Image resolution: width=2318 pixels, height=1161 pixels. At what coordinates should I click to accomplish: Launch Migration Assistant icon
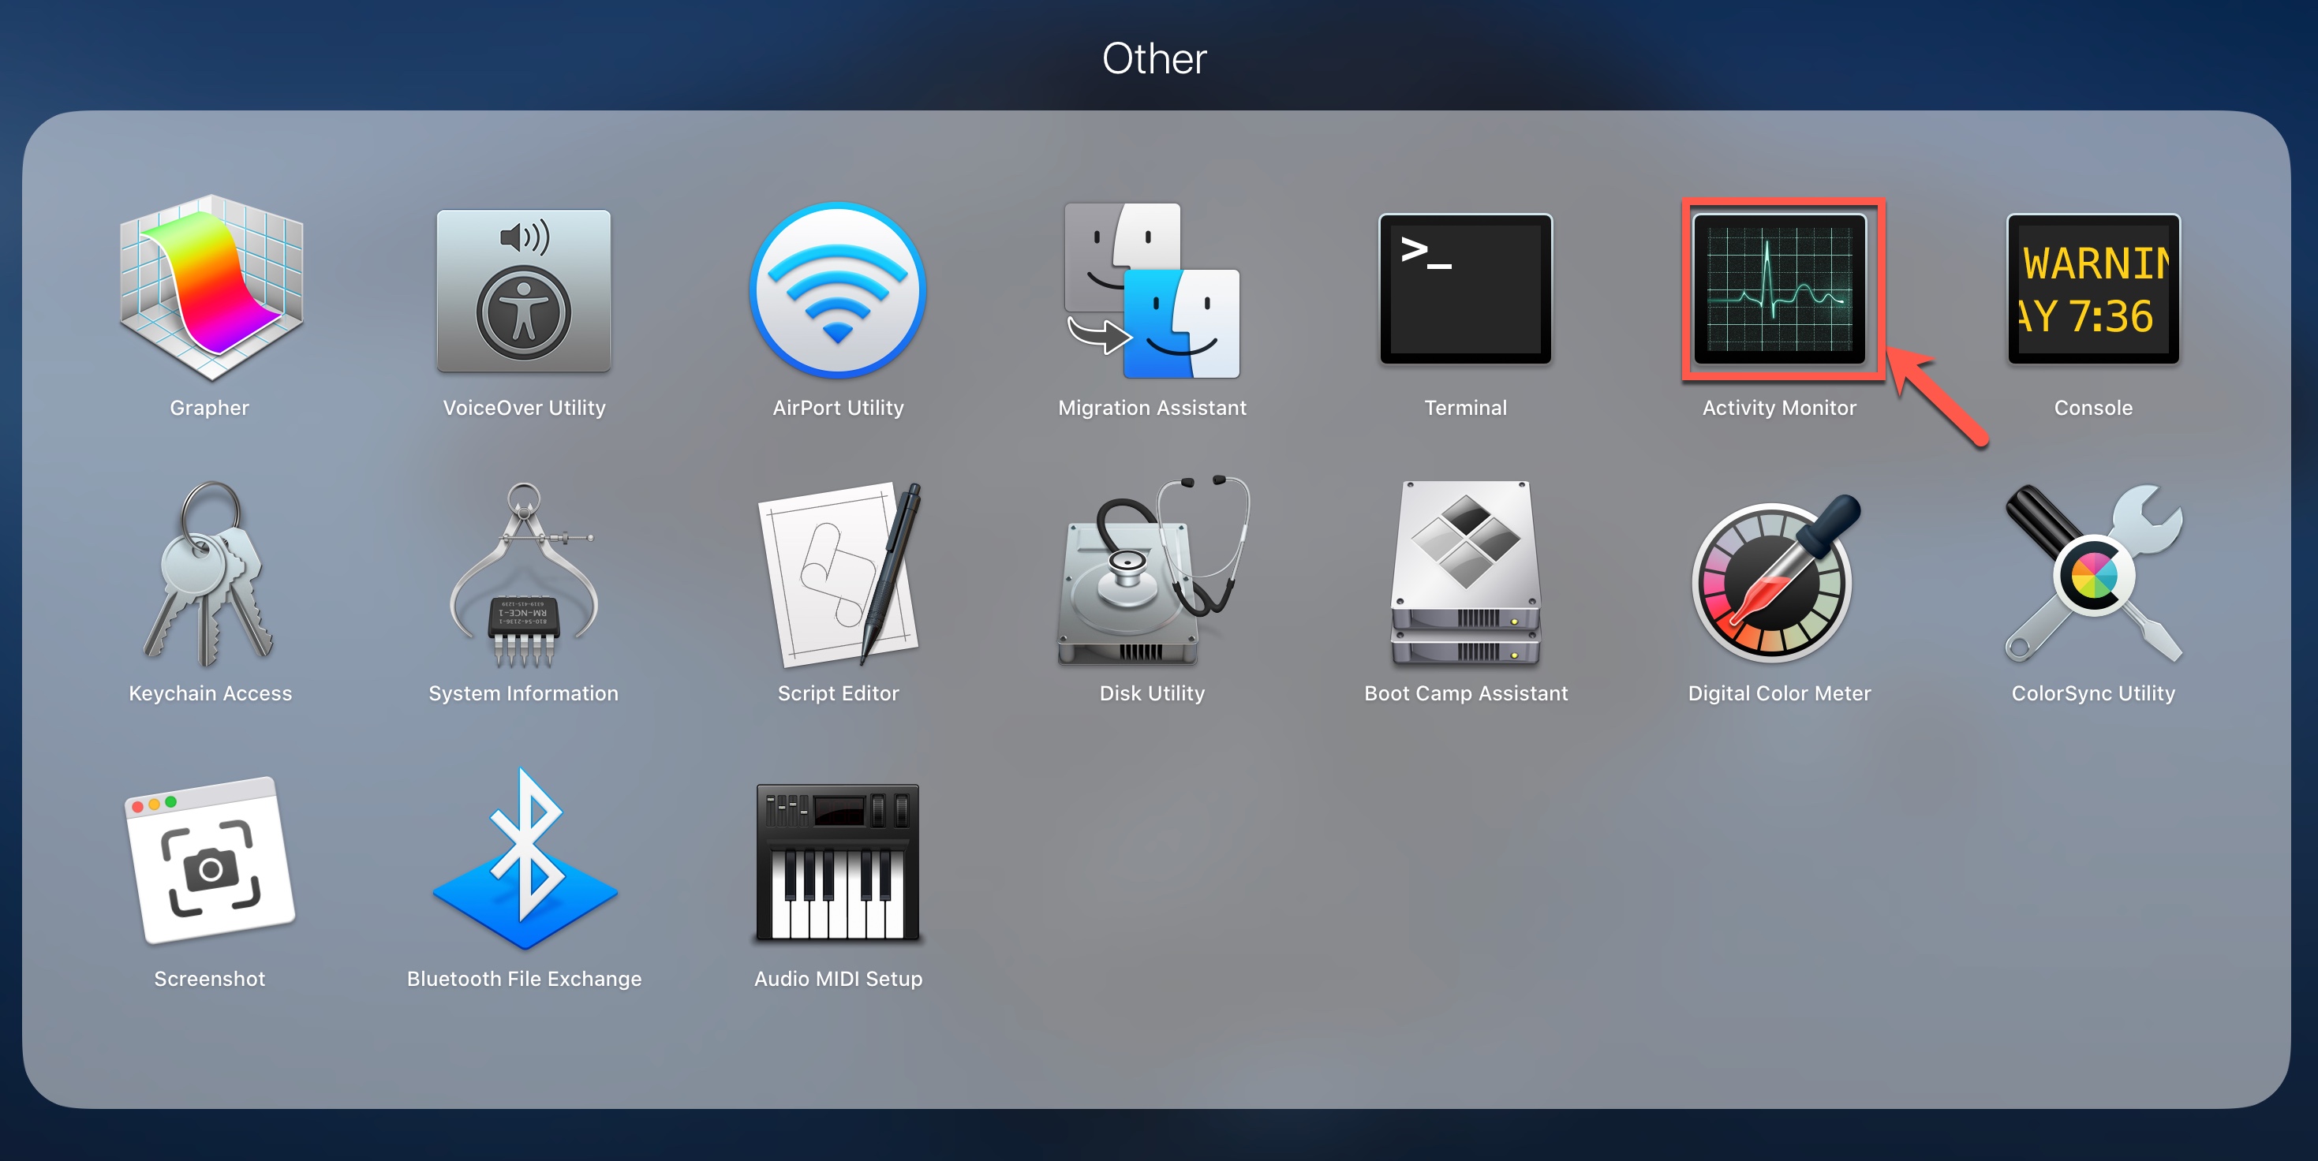coord(1152,289)
